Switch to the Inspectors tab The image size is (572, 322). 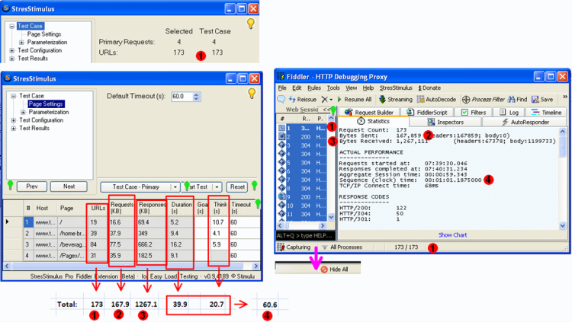[x=445, y=122]
